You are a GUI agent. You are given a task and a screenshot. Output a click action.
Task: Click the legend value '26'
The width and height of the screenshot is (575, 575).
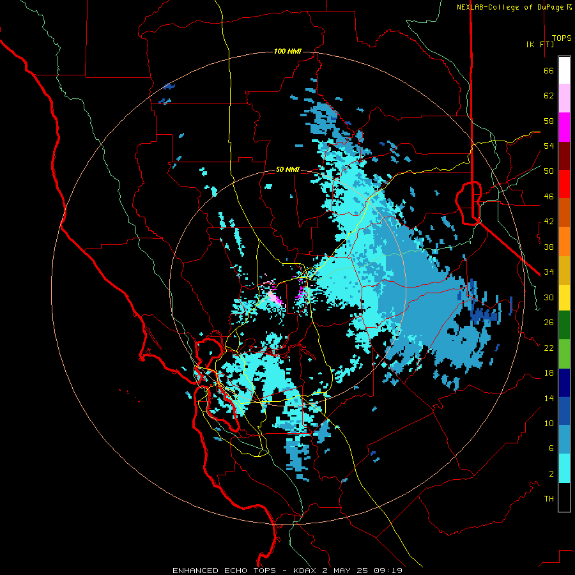tap(549, 323)
